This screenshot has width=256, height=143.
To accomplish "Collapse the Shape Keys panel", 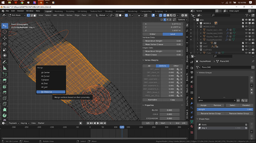I will 197,119.
